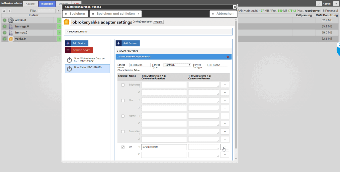Pause the admin.0 instance
The image size is (340, 172).
[x=59, y=20]
